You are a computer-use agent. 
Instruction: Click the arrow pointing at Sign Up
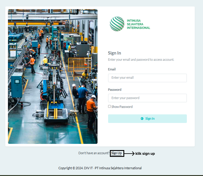(x=129, y=153)
